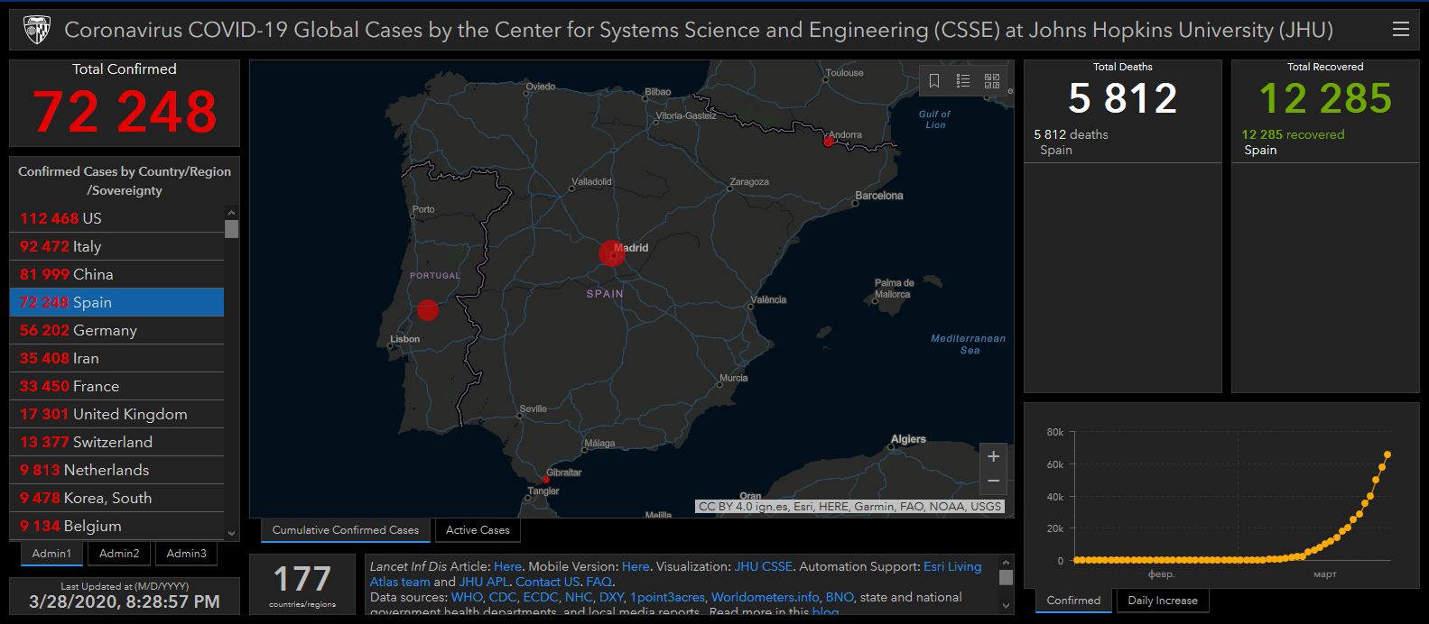Select Belgium in the country list
The width and height of the screenshot is (1429, 624).
116,526
